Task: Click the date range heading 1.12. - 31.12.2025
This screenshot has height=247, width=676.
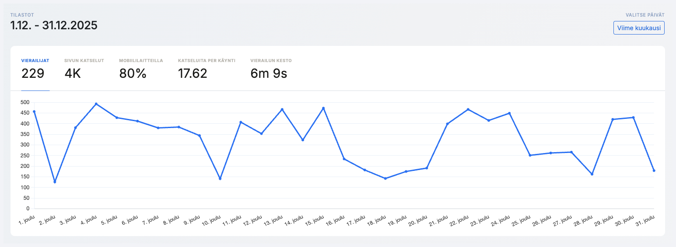Action: [x=54, y=25]
